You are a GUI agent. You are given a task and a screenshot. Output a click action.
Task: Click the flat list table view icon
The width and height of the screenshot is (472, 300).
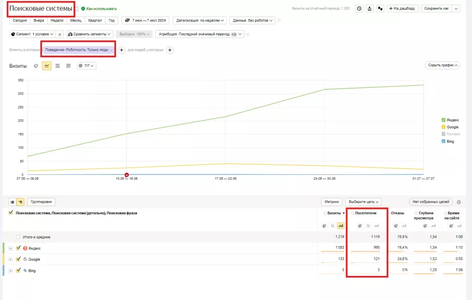point(12,202)
